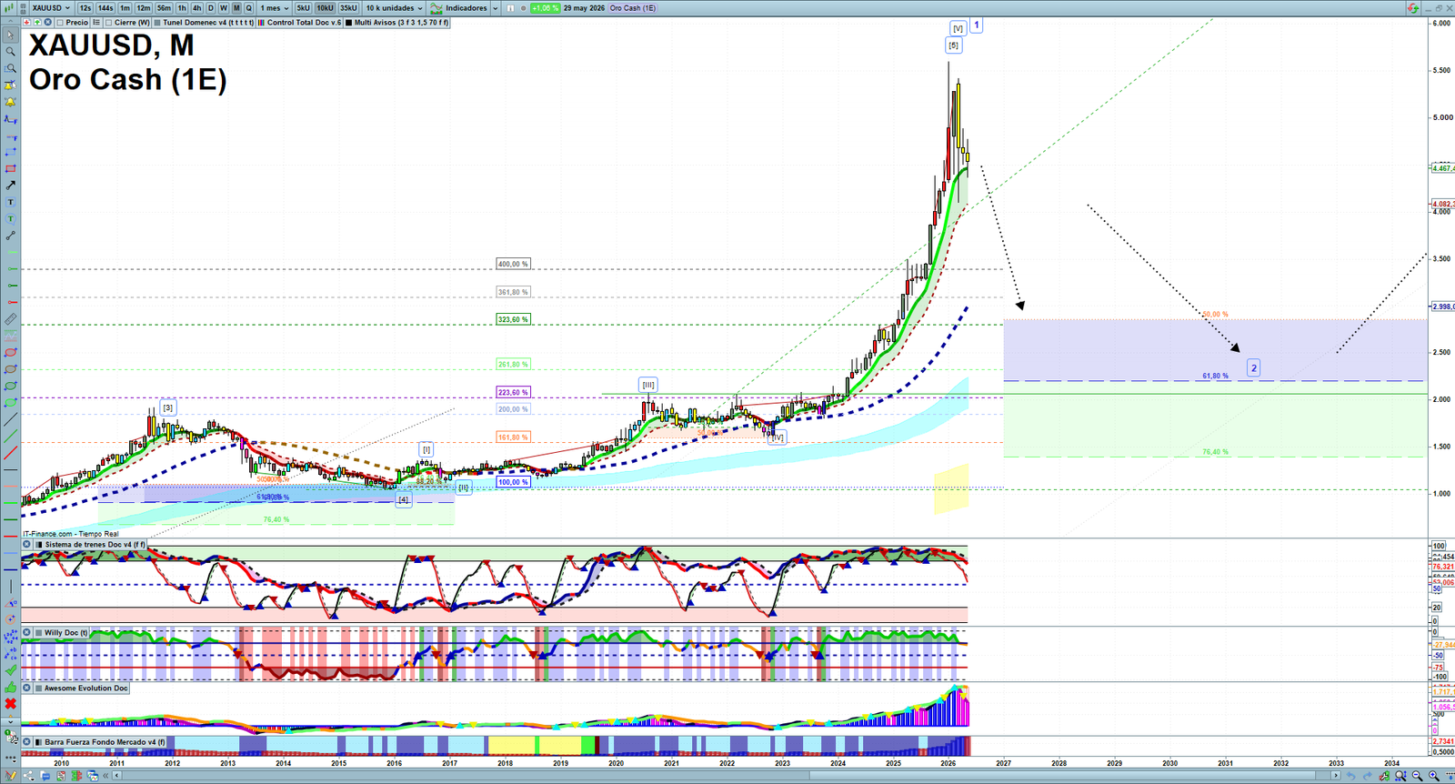Image resolution: width=1455 pixels, height=784 pixels.
Task: Select the D daily timeframe
Action: [210, 8]
